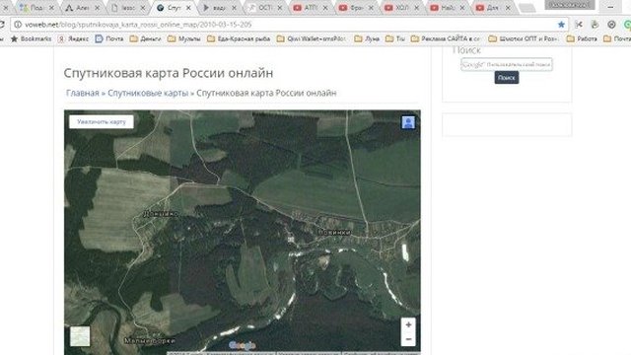Open a new browser tab

pyautogui.click(x=526, y=8)
